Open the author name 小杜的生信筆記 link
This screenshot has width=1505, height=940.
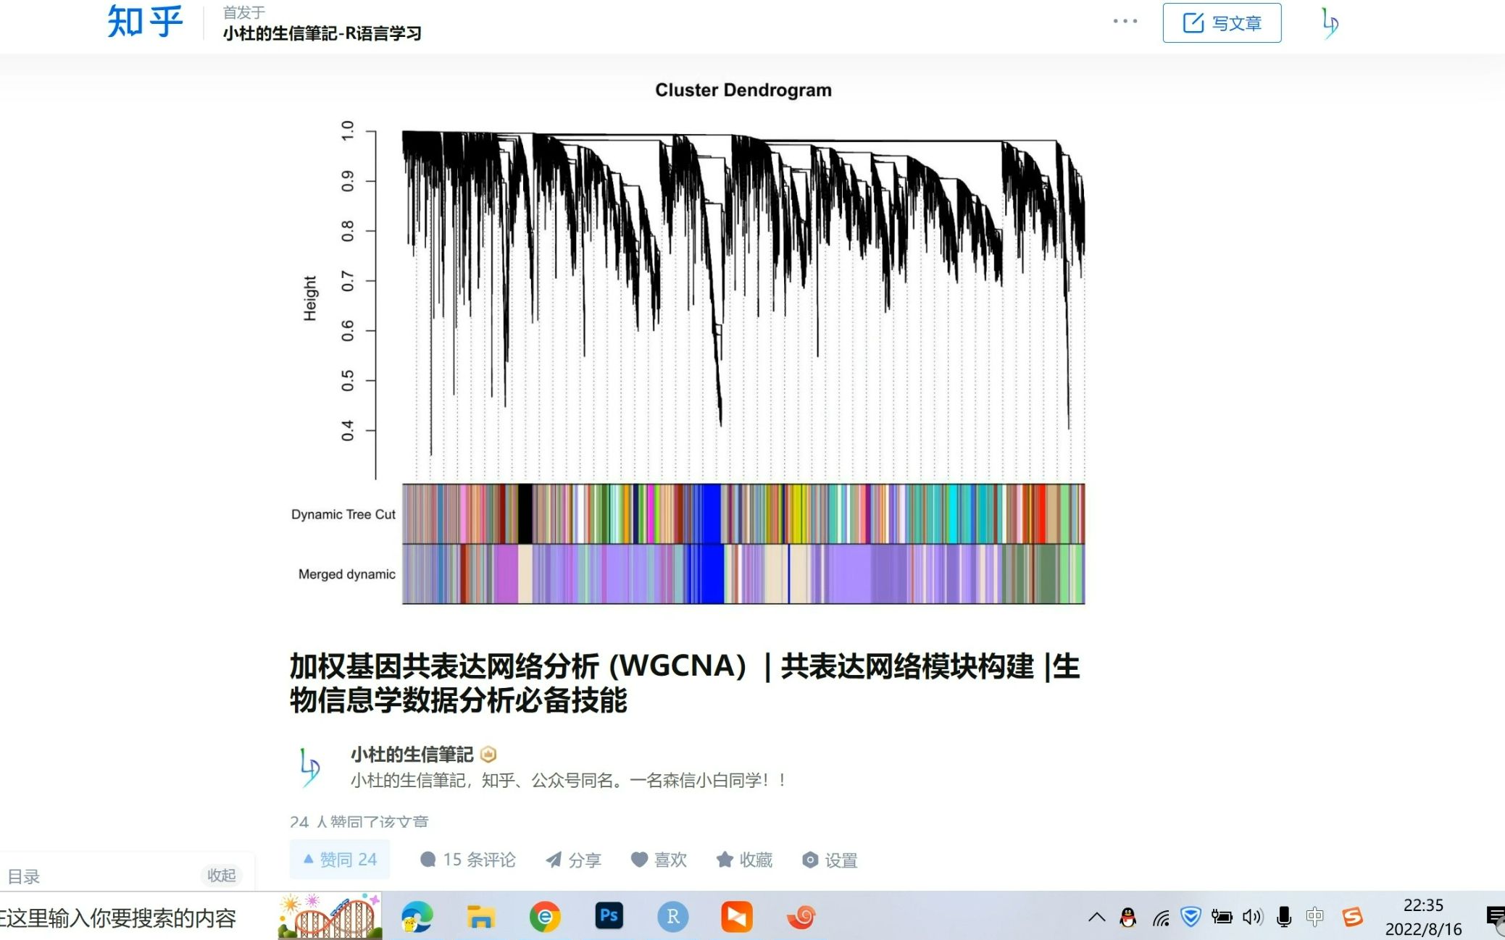click(412, 755)
